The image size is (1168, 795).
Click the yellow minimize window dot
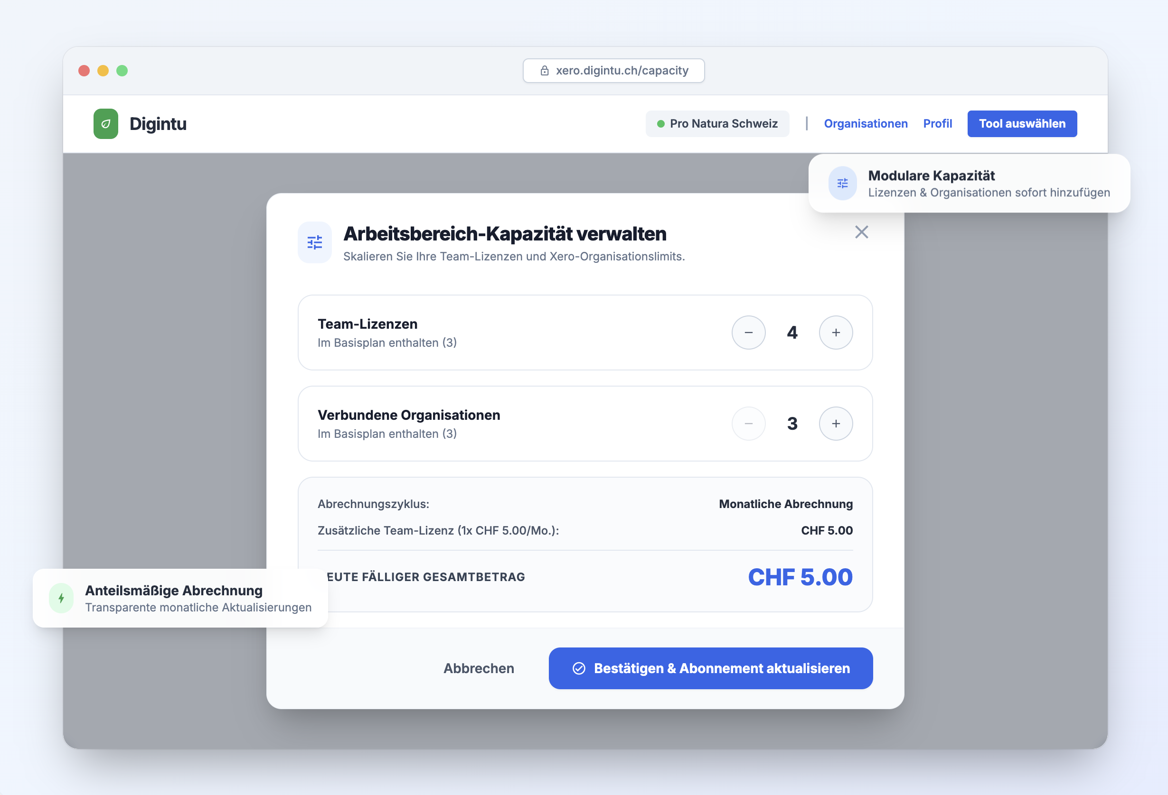coord(103,71)
